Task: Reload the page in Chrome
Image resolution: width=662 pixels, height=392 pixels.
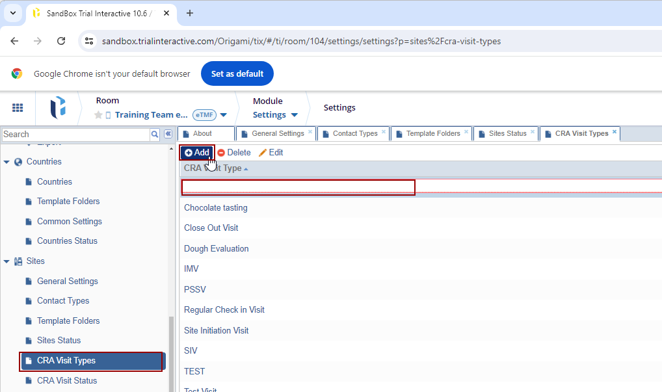Action: pos(61,41)
